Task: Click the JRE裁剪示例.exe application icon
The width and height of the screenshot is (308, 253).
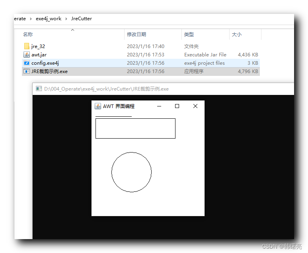Action: click(27, 71)
